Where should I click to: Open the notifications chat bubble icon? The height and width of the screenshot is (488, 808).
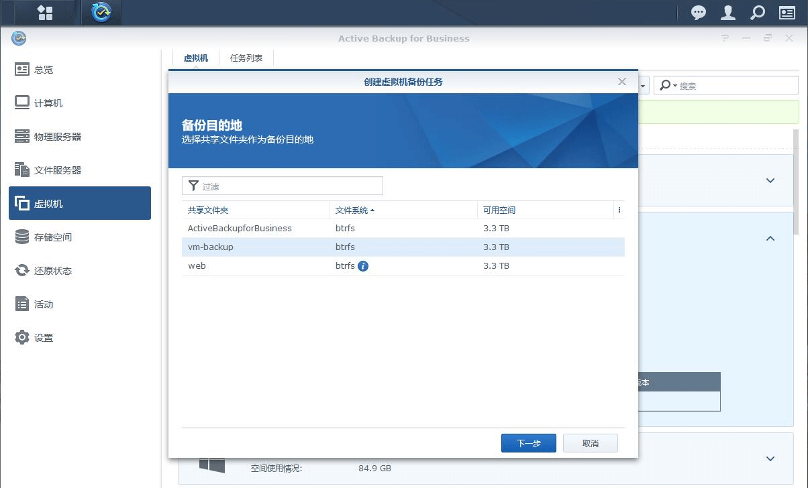point(699,13)
